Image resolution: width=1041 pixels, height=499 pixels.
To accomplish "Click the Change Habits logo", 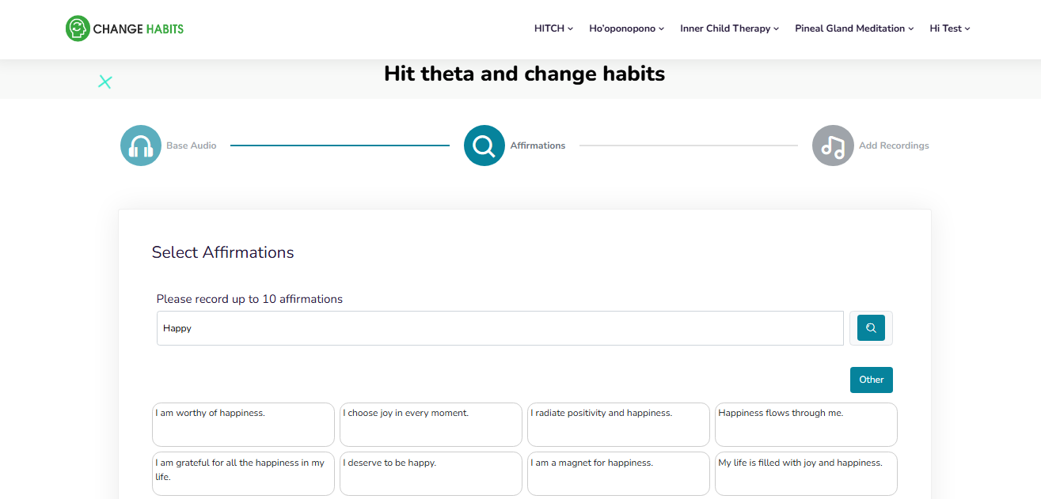I will [124, 28].
